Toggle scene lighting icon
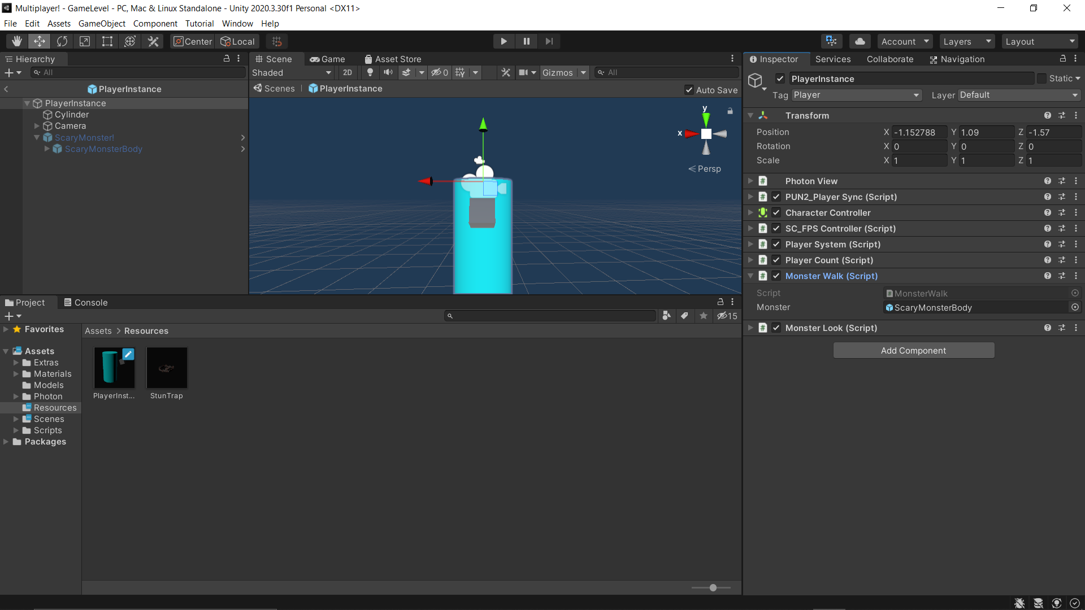This screenshot has width=1085, height=610. coord(370,73)
